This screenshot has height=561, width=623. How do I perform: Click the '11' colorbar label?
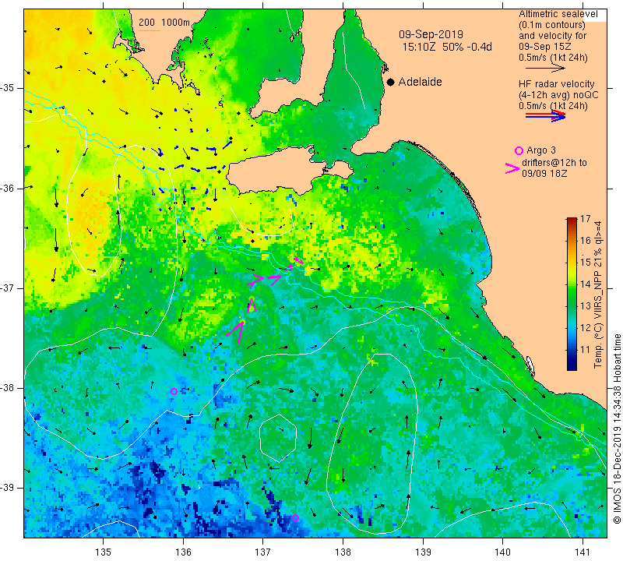point(586,350)
